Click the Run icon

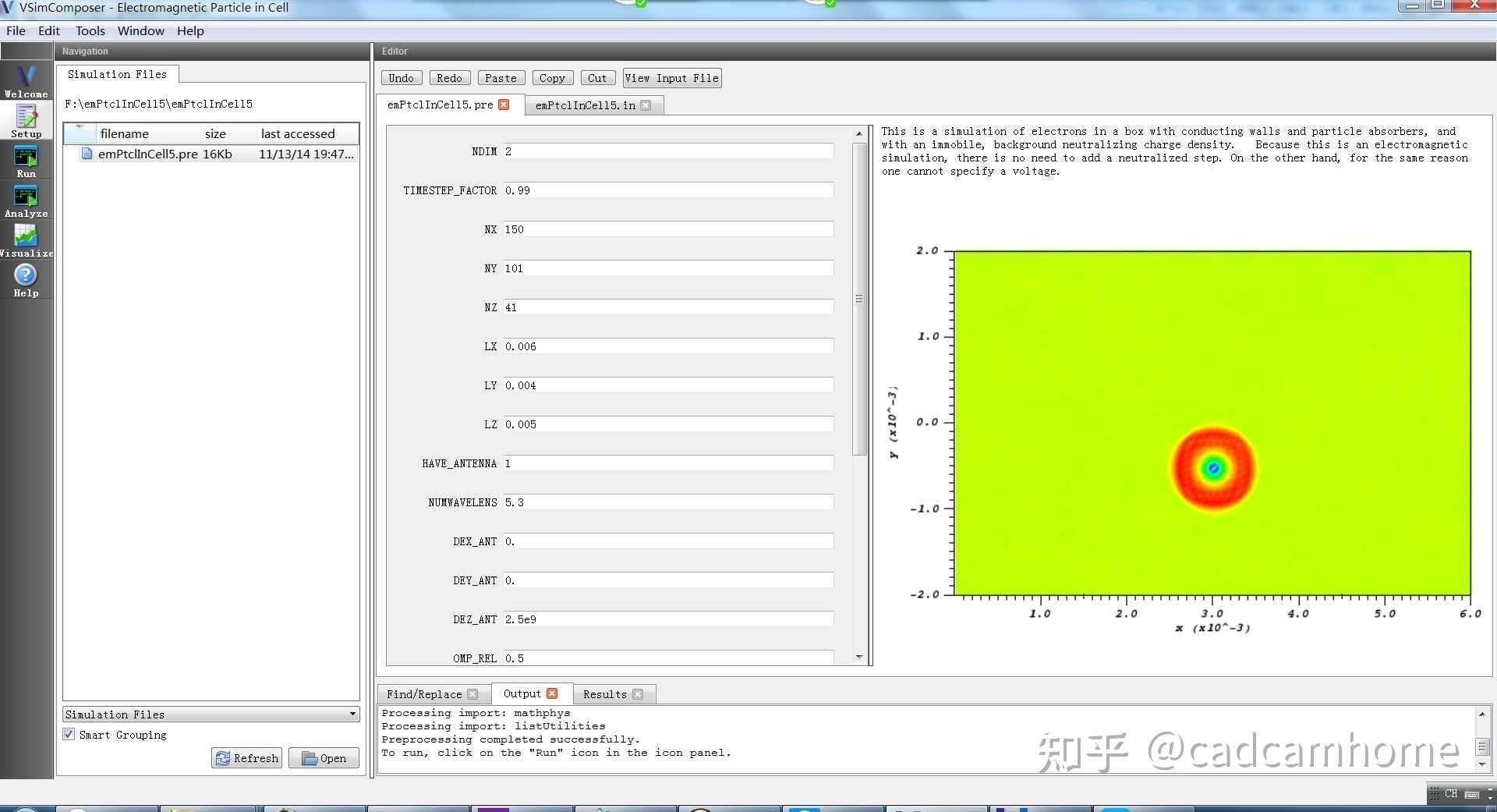pos(26,160)
